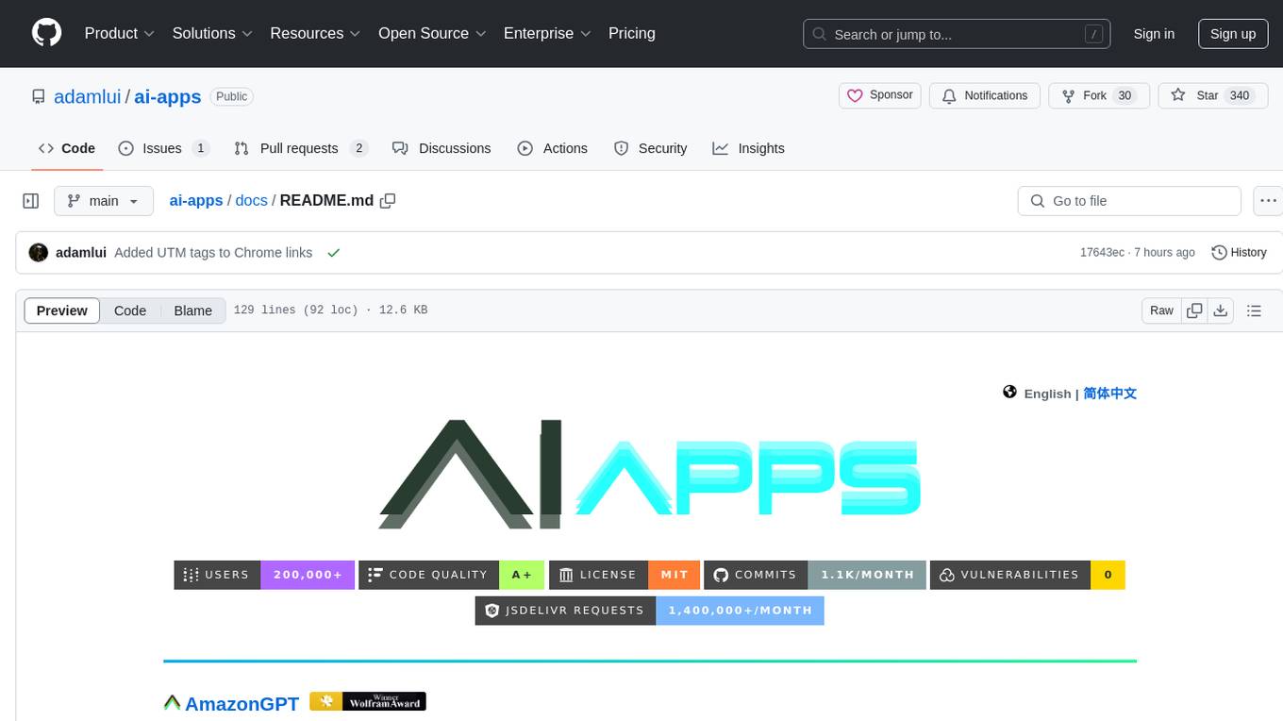The image size is (1283, 721).
Task: Expand the Open Source menu
Action: click(432, 33)
